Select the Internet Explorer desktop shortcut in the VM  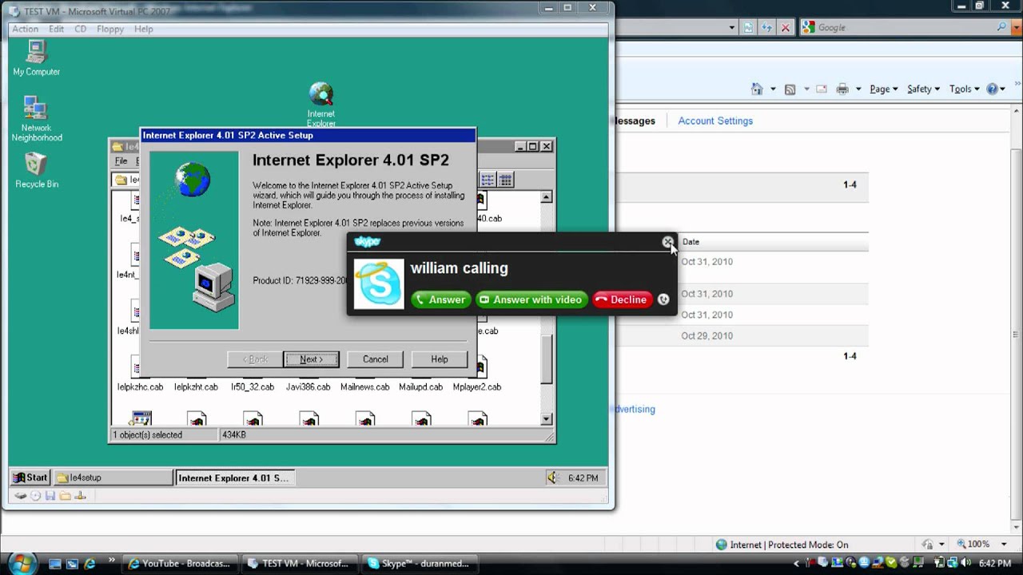pyautogui.click(x=321, y=104)
